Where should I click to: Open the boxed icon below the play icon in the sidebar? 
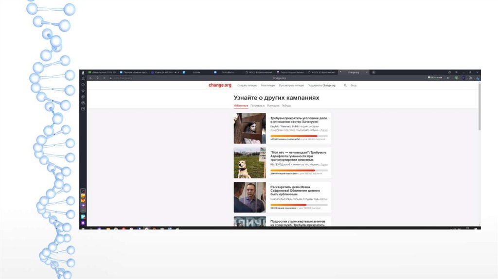(83, 109)
